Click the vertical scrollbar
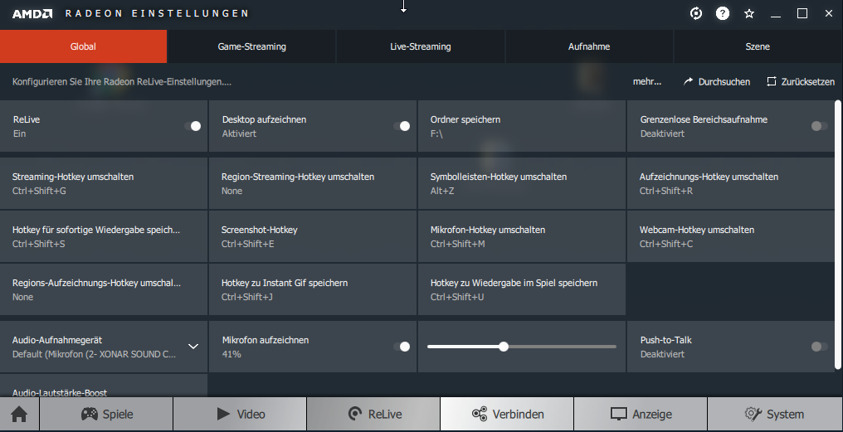The width and height of the screenshot is (843, 432). pos(838,235)
